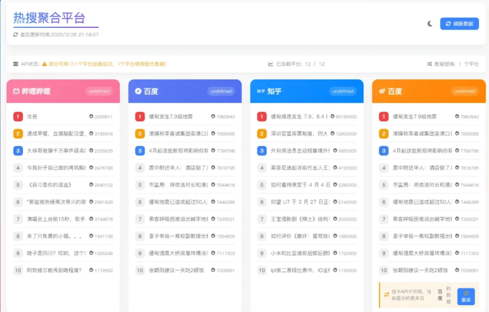The height and width of the screenshot is (312, 489).
Task: Toggle dark mode with the moon icon
Action: coord(430,24)
